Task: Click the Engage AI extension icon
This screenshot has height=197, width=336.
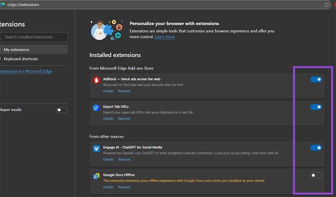Action: (97, 148)
